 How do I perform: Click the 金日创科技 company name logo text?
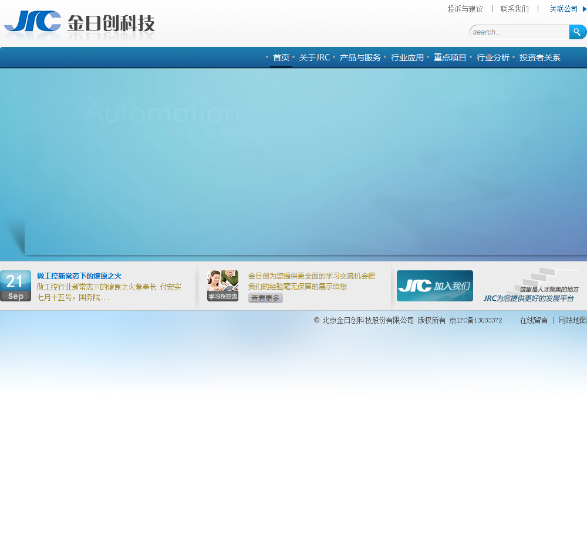click(x=111, y=23)
